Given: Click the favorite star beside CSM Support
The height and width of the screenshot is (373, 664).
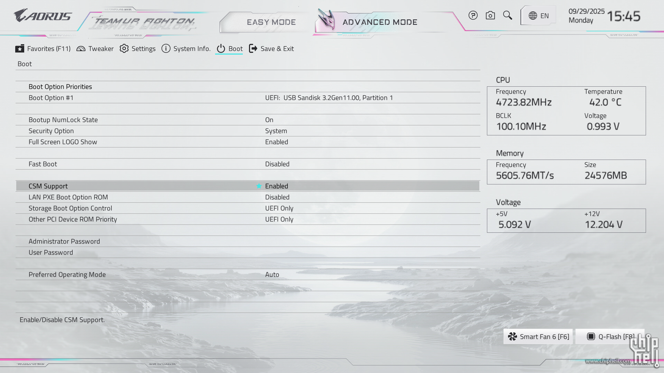Looking at the screenshot, I should [x=259, y=186].
